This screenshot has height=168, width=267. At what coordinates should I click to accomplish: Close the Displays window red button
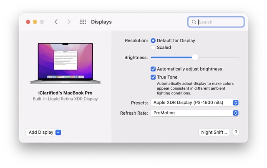click(x=28, y=22)
